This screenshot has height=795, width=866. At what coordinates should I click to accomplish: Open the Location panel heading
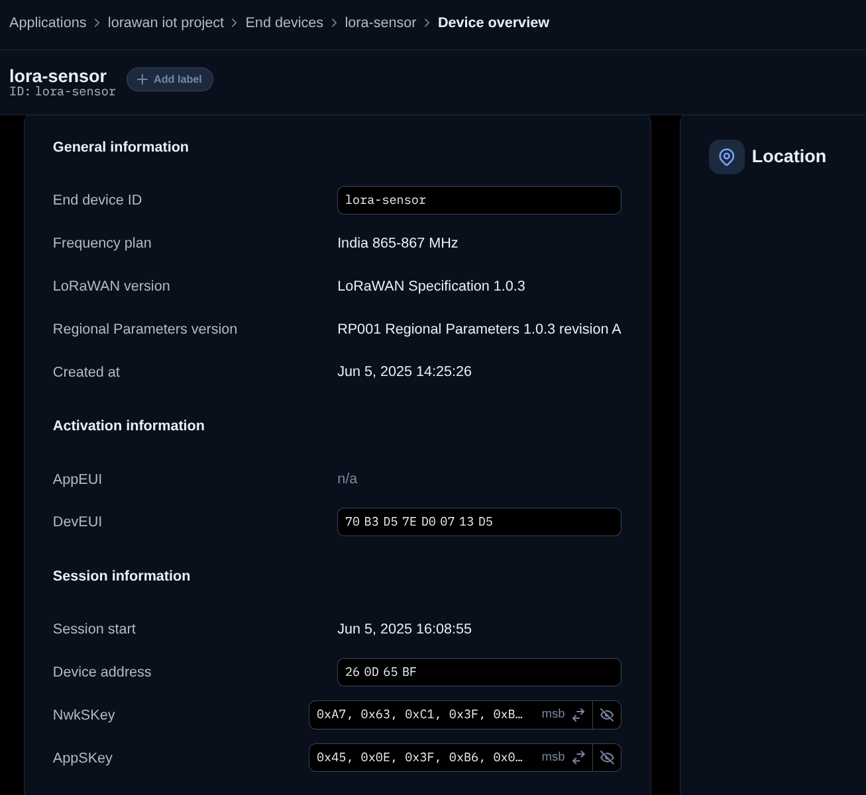tap(789, 156)
